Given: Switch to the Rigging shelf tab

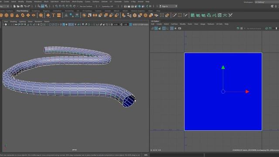Looking at the screenshot, I should (46, 11).
